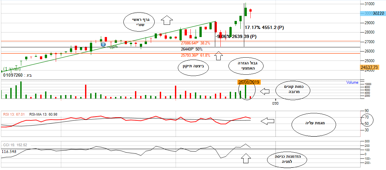Click the blue info marker on the trendline
The height and width of the screenshot is (170, 386).
(103, 44)
